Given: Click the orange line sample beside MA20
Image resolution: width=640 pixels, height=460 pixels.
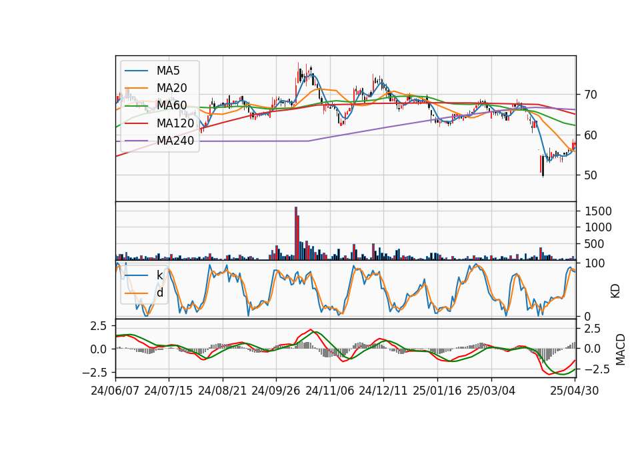Looking at the screenshot, I should coord(136,88).
